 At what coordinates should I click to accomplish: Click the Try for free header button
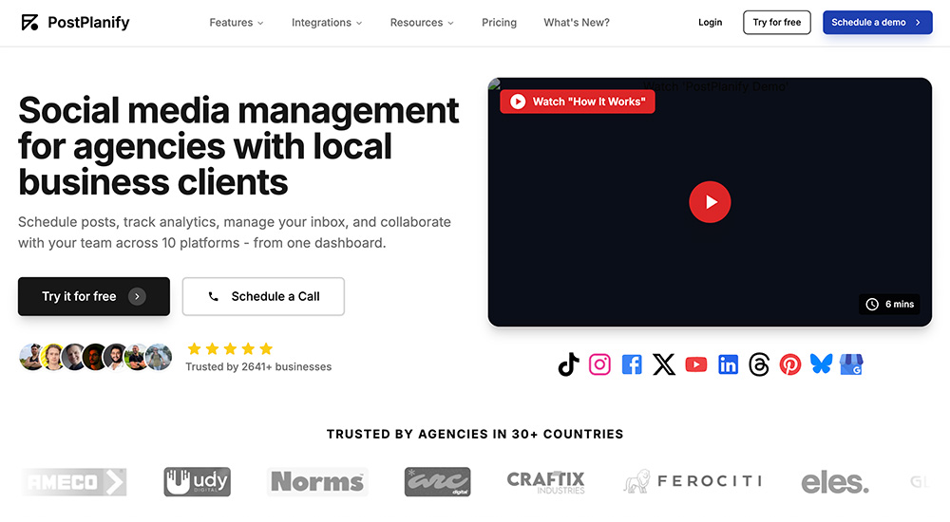[x=777, y=23]
